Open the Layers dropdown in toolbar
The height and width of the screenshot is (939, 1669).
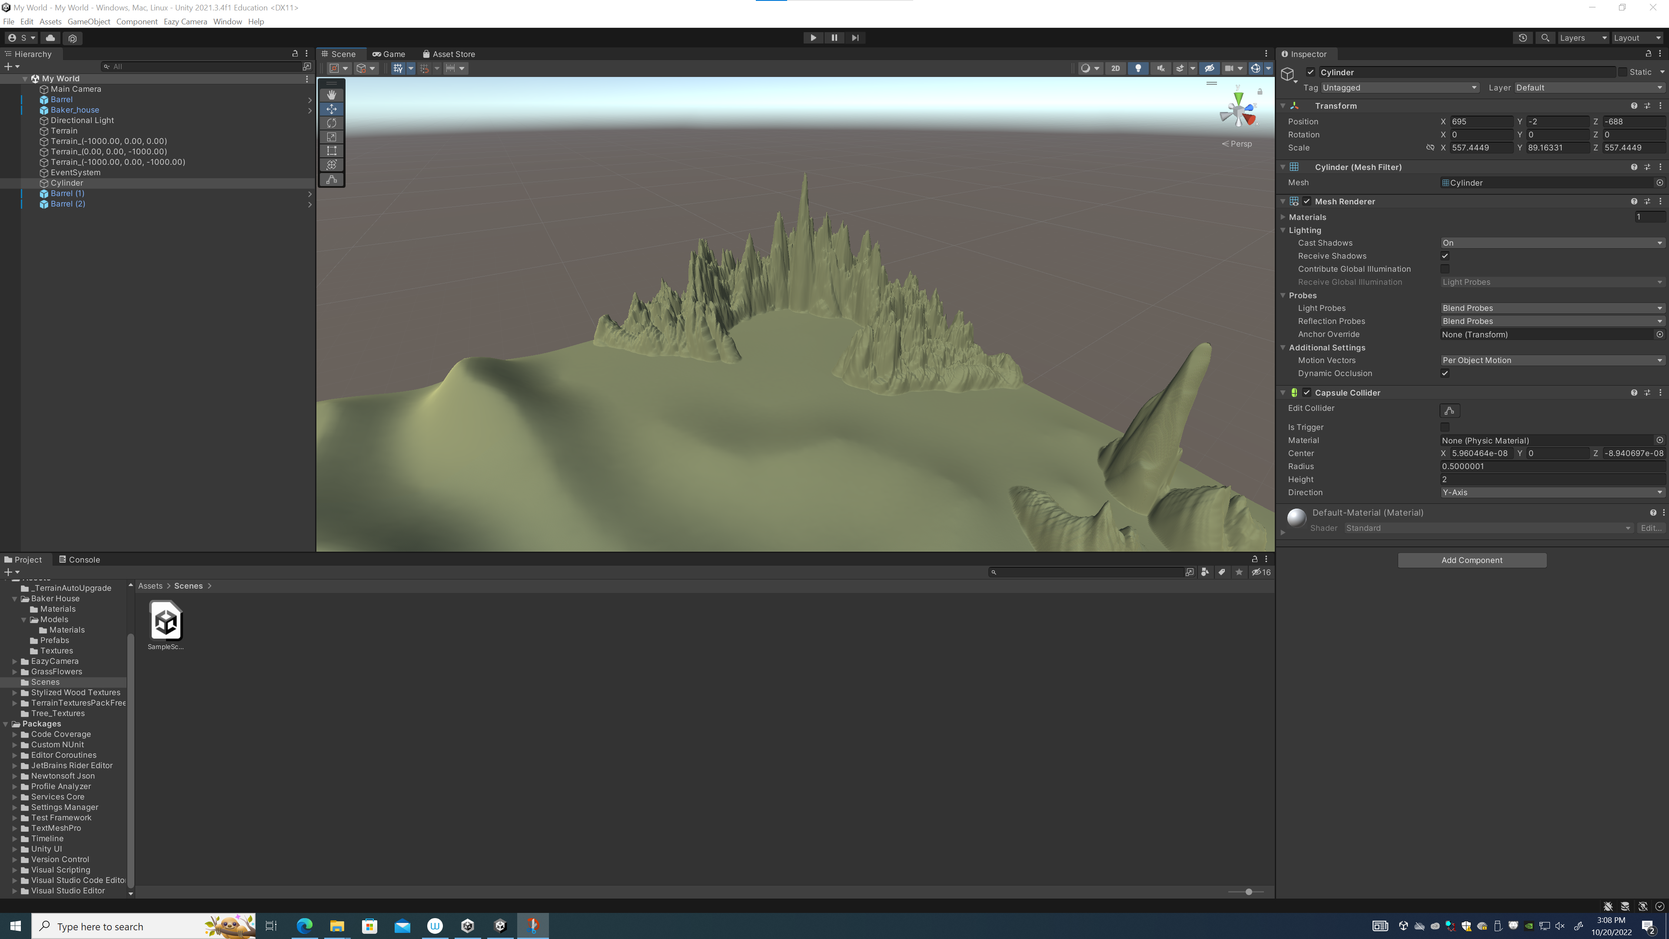(x=1583, y=37)
